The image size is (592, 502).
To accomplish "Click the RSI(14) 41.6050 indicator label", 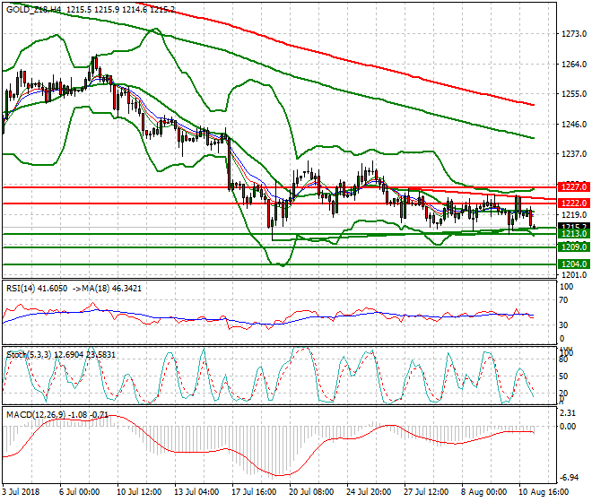I will click(37, 289).
